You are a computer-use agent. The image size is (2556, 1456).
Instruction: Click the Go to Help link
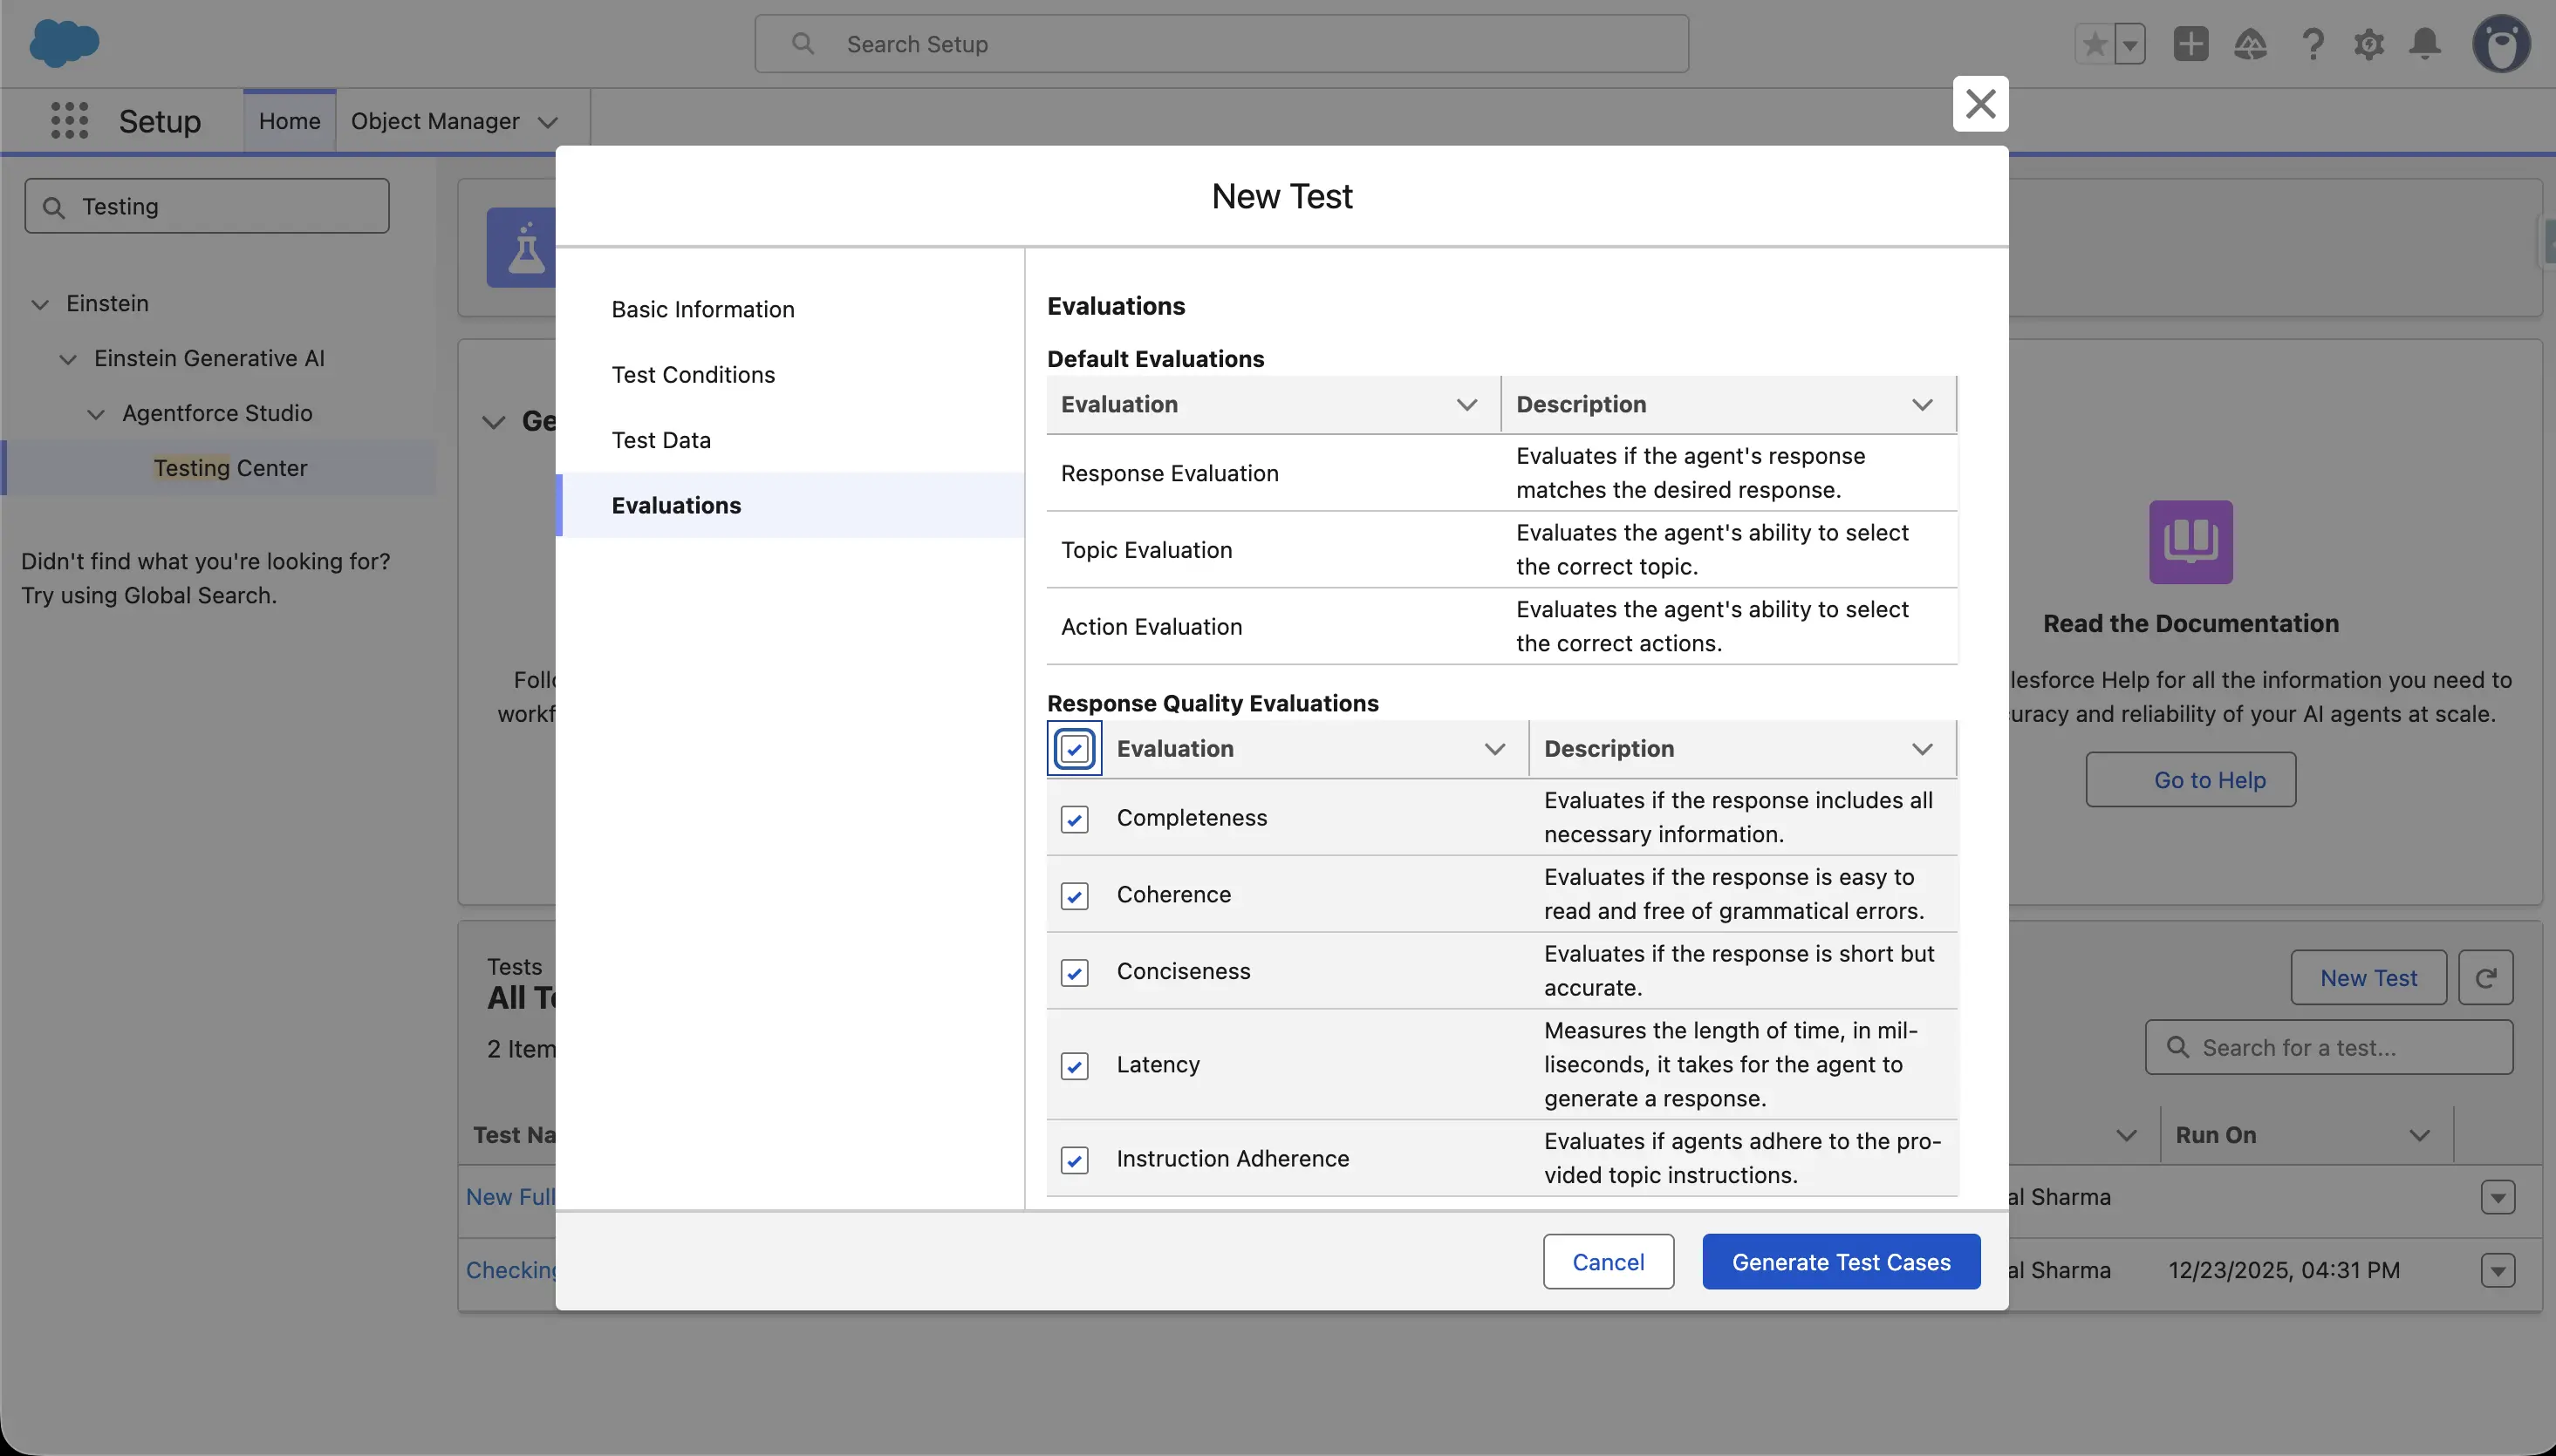pos(2189,779)
